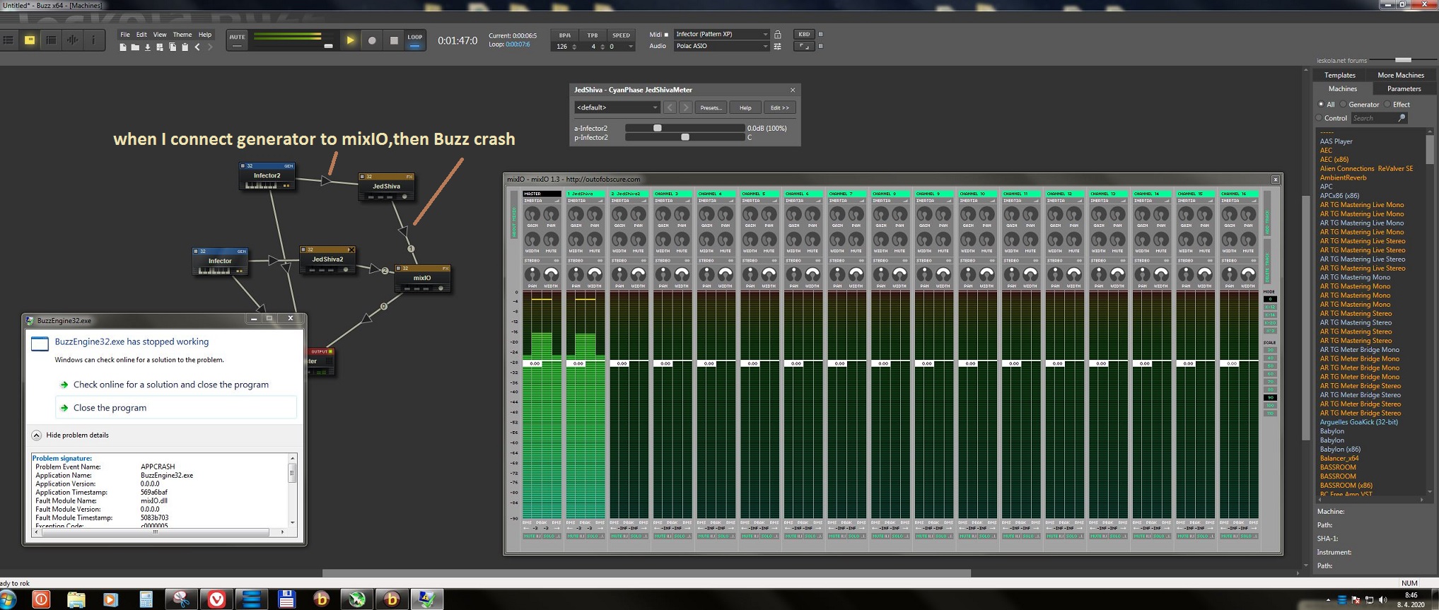Start playback with the Play button
This screenshot has height=610, width=1439.
350,40
